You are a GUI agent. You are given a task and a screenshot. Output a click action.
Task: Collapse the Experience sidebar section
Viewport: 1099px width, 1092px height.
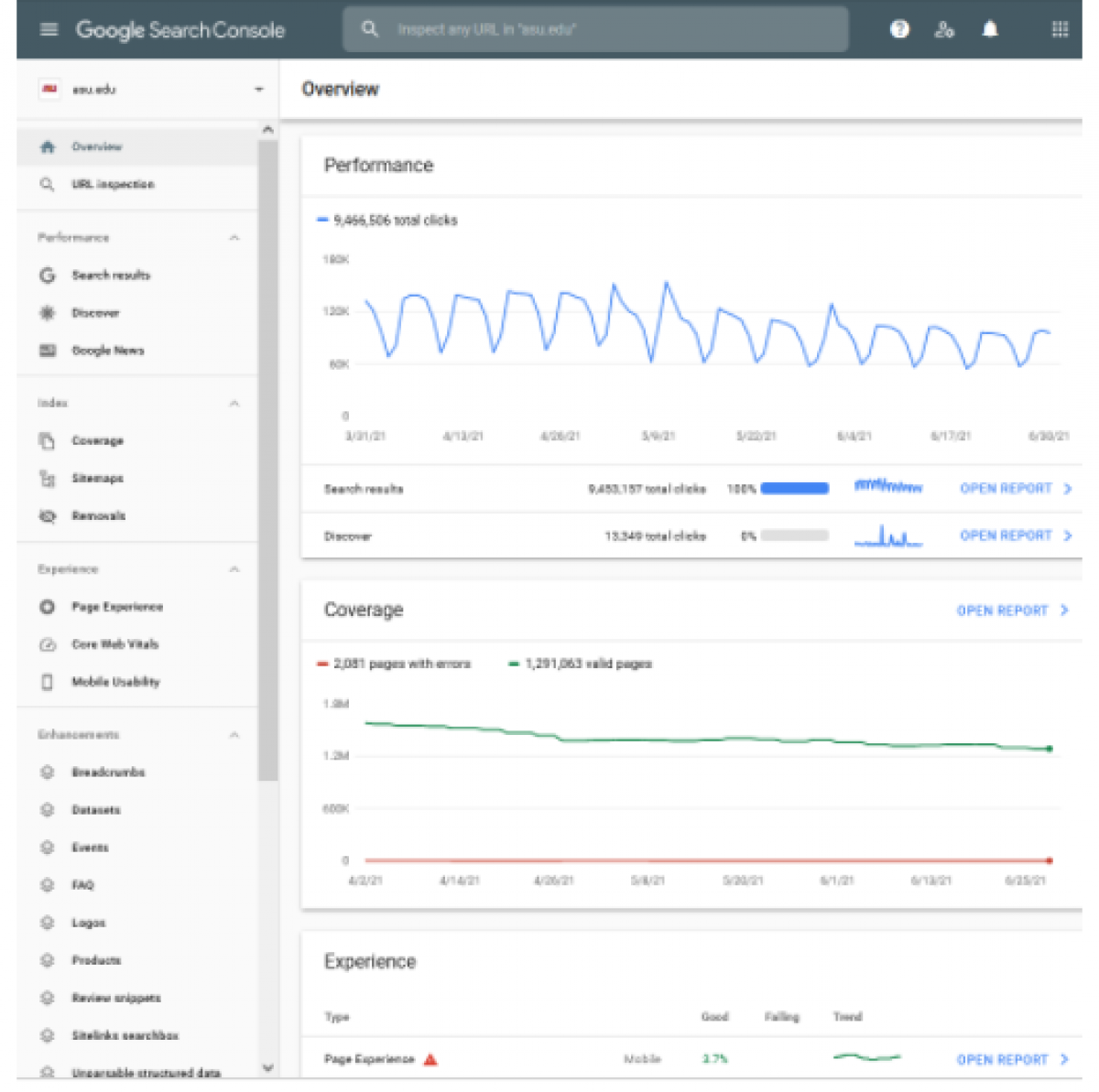pos(234,569)
